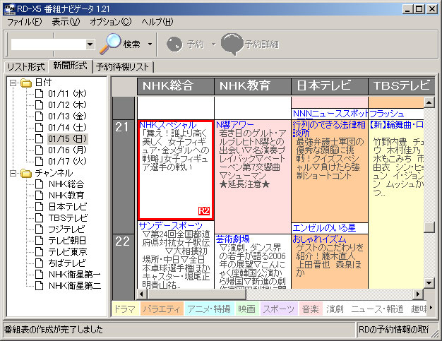Open the エンゼルのいる星 program link
This screenshot has height=341, width=442.
point(324,228)
